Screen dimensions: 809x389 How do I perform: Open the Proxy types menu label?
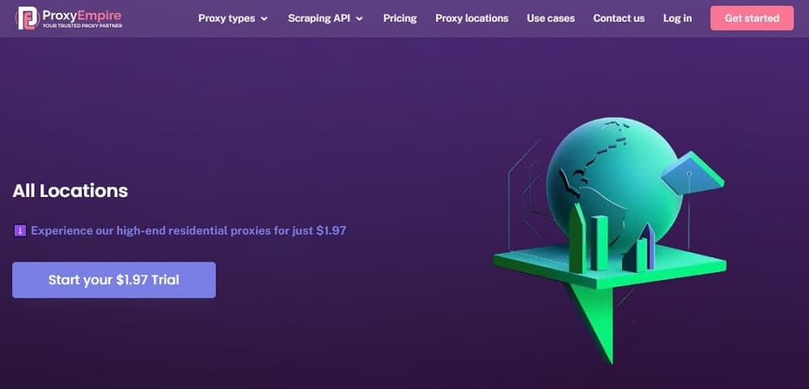pos(227,18)
